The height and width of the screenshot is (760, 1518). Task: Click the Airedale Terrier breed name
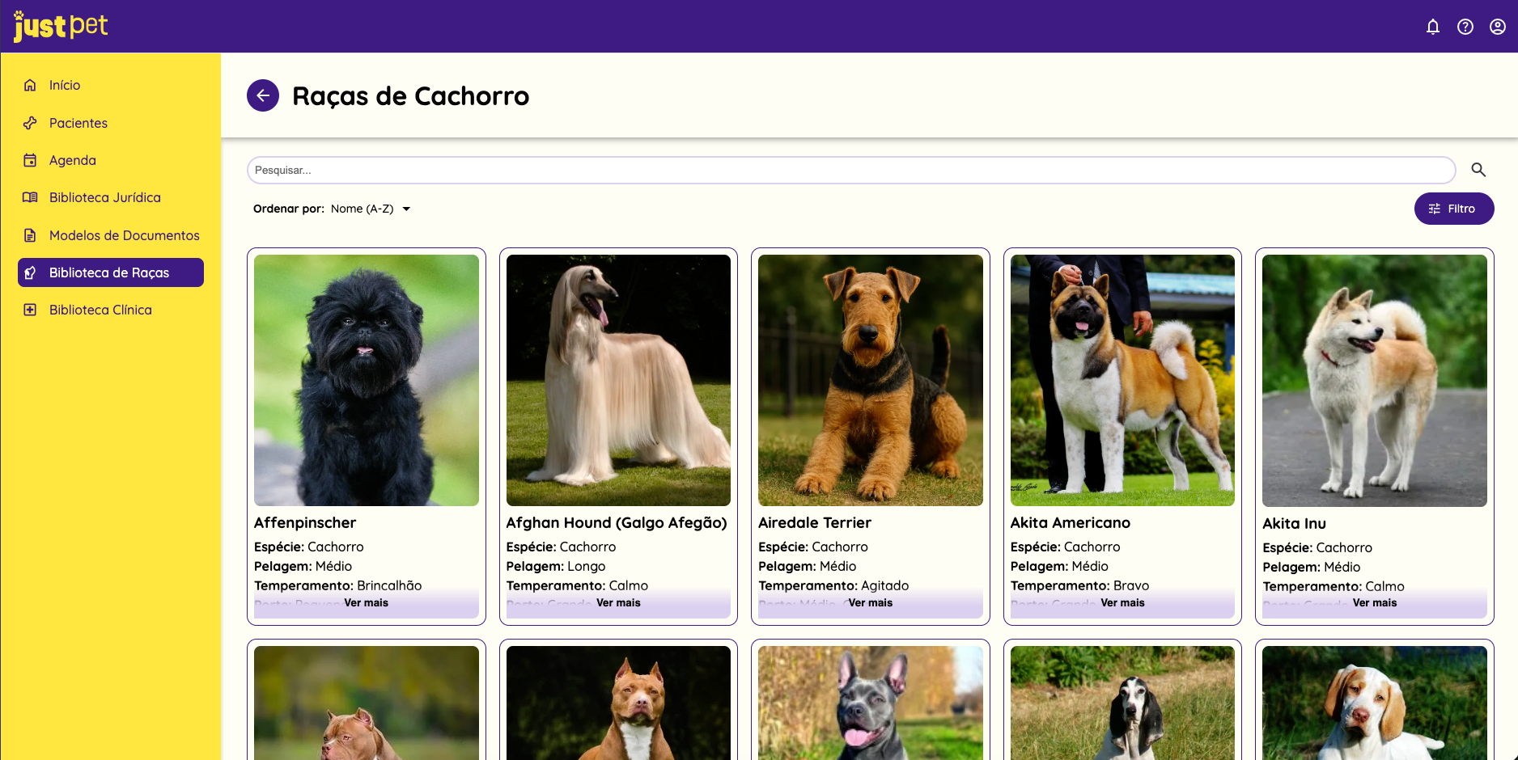[x=815, y=523]
